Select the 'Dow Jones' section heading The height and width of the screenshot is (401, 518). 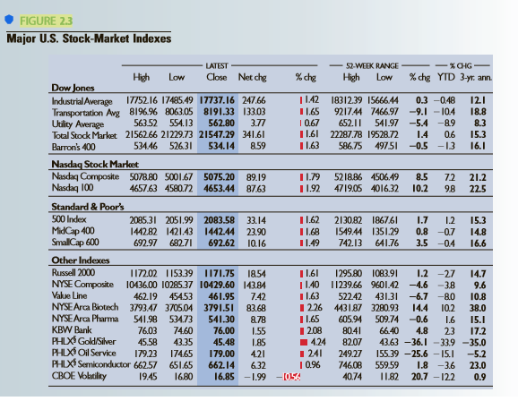click(x=73, y=88)
